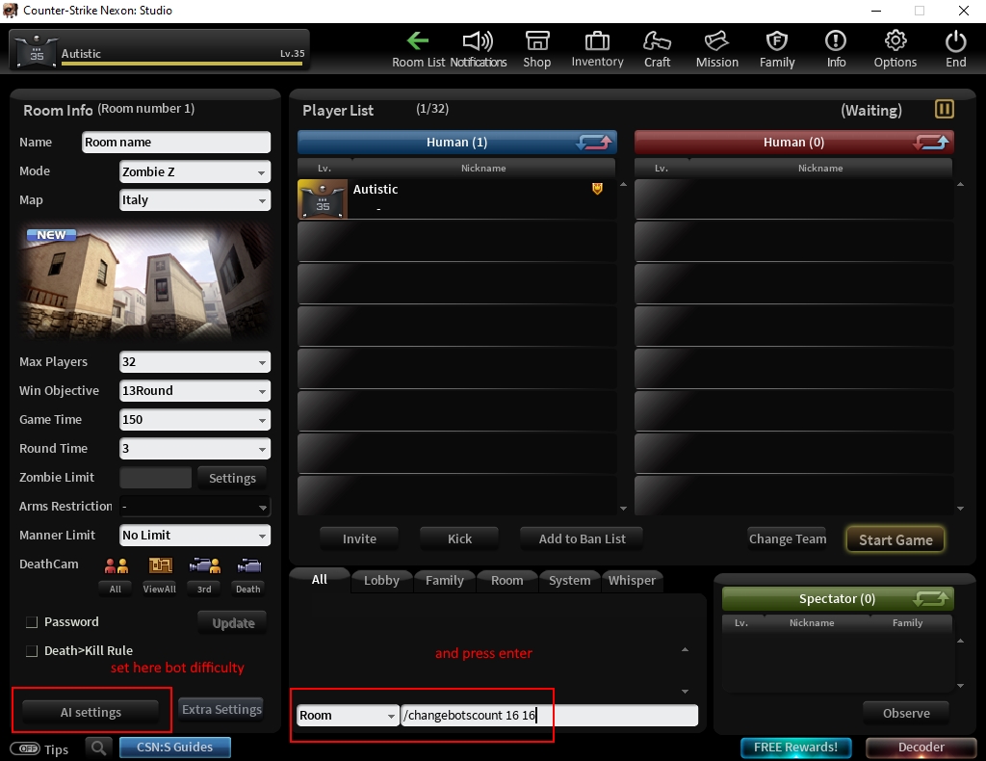This screenshot has width=986, height=761.
Task: Click the Change Team button
Action: point(788,539)
